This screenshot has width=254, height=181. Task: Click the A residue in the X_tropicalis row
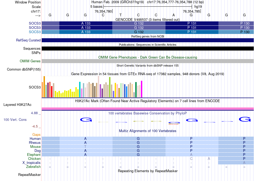[244, 163]
